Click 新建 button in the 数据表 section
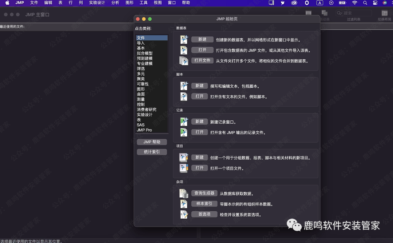The height and width of the screenshot is (243, 393). pos(202,39)
